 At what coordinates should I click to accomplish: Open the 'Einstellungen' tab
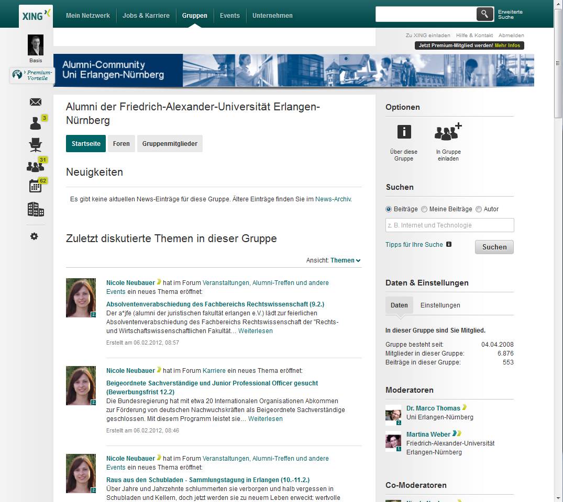[440, 305]
